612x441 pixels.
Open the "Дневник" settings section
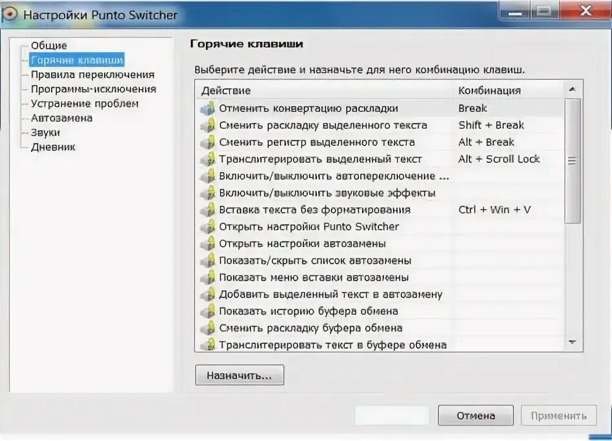coord(53,147)
